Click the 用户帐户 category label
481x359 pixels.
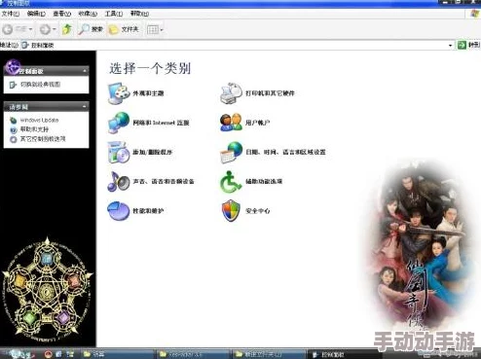click(258, 123)
